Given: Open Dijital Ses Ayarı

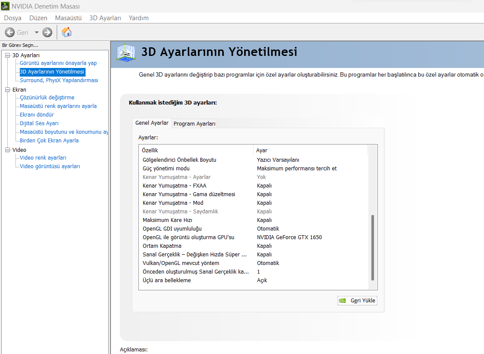Looking at the screenshot, I should point(39,123).
